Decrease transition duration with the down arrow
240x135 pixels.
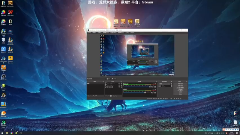(x=171, y=86)
